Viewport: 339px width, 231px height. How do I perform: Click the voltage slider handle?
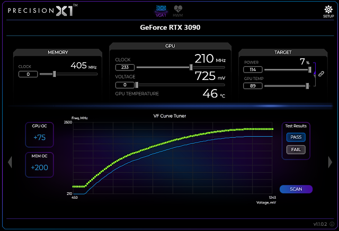pyautogui.click(x=137, y=85)
